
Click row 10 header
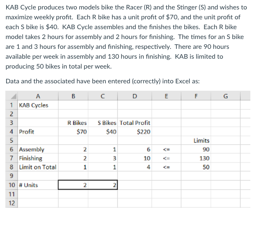(12, 185)
